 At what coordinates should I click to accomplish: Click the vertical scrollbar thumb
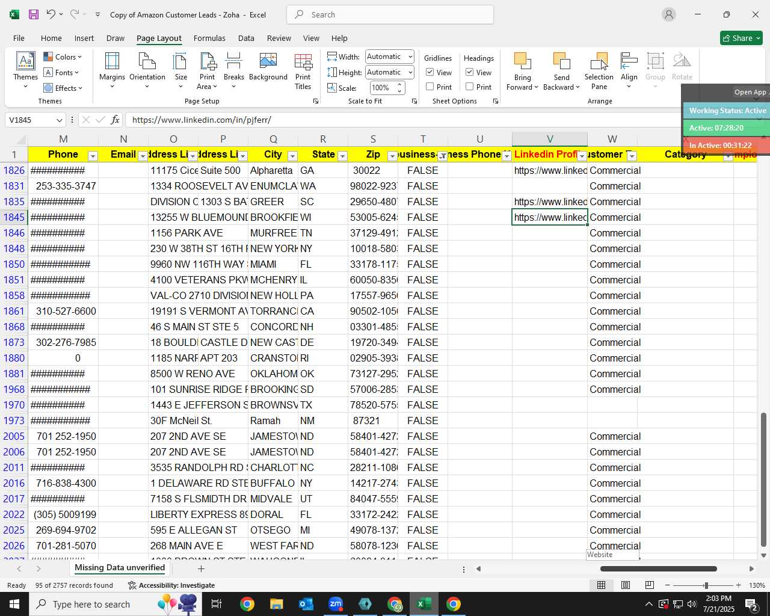764,479
